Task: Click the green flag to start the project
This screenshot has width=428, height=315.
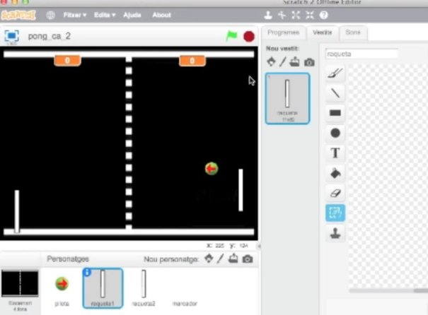Action: pyautogui.click(x=231, y=36)
